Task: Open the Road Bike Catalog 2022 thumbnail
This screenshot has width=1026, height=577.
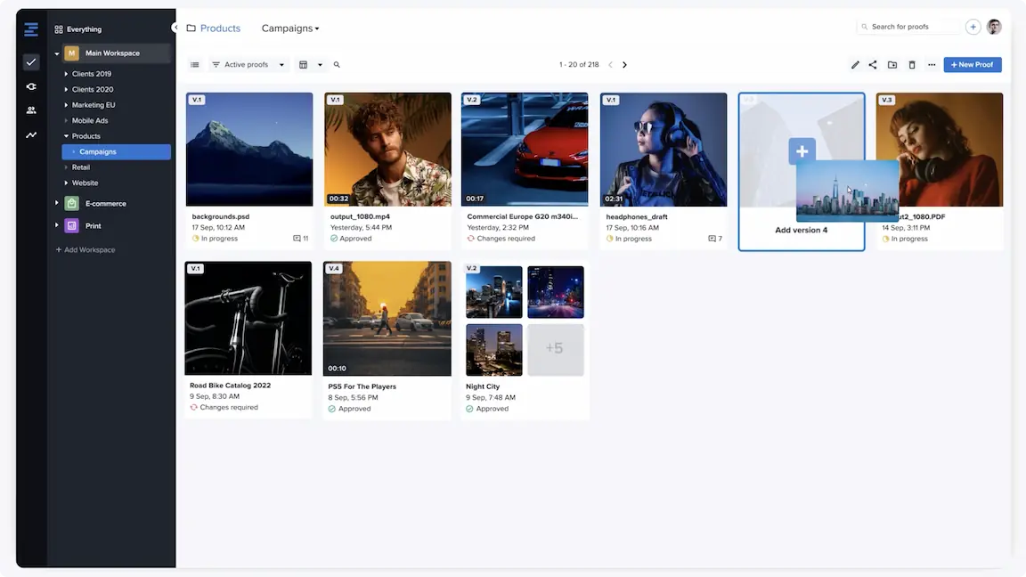Action: [x=248, y=318]
